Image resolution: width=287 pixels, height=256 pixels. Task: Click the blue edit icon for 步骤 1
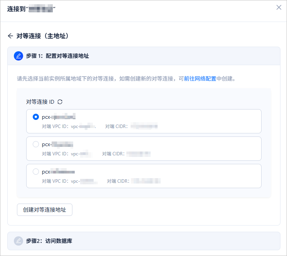click(18, 56)
